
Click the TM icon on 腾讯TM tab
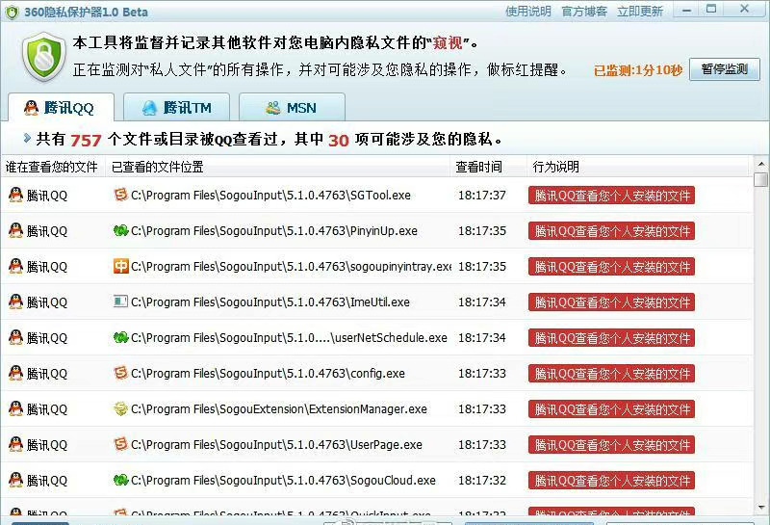tap(149, 108)
